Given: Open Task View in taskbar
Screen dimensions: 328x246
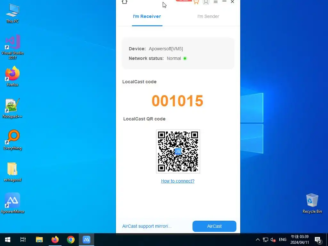Looking at the screenshot, I should [23, 240].
